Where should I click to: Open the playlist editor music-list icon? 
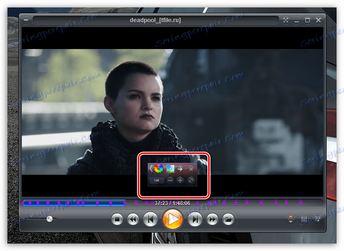[317, 218]
